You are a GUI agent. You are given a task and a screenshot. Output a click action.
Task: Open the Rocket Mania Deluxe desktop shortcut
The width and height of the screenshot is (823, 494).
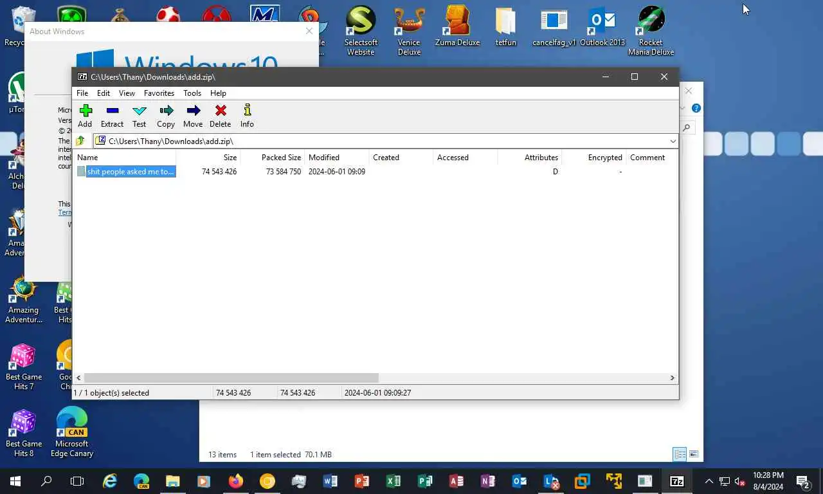(651, 32)
